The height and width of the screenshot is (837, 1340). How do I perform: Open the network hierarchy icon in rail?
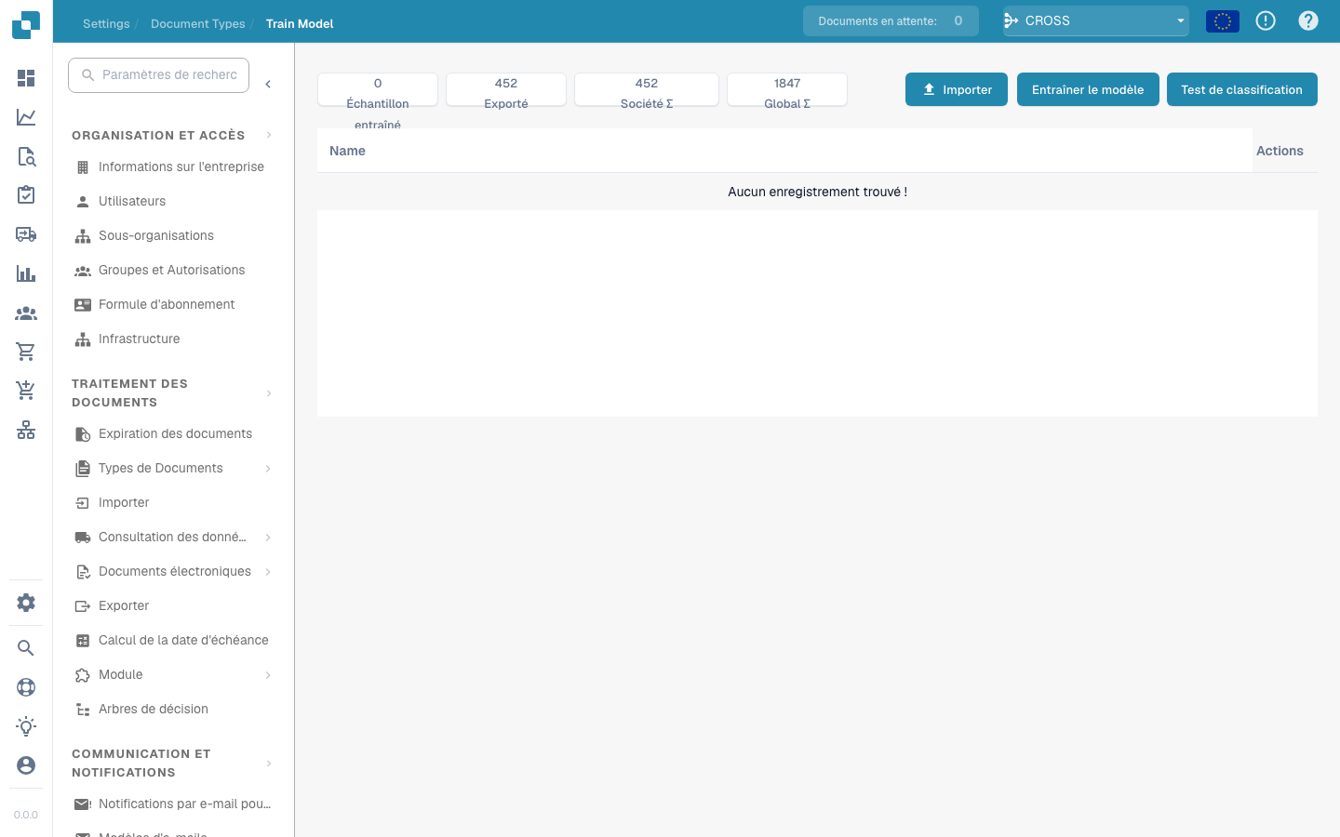click(26, 430)
